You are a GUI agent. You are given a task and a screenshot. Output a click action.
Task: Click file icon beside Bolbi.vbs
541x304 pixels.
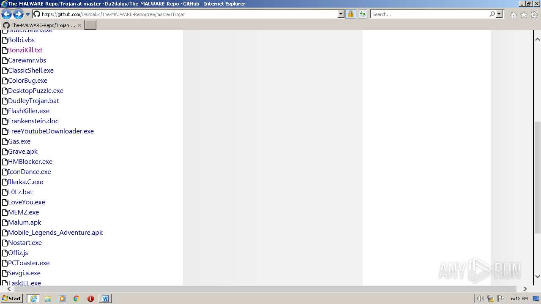point(5,40)
